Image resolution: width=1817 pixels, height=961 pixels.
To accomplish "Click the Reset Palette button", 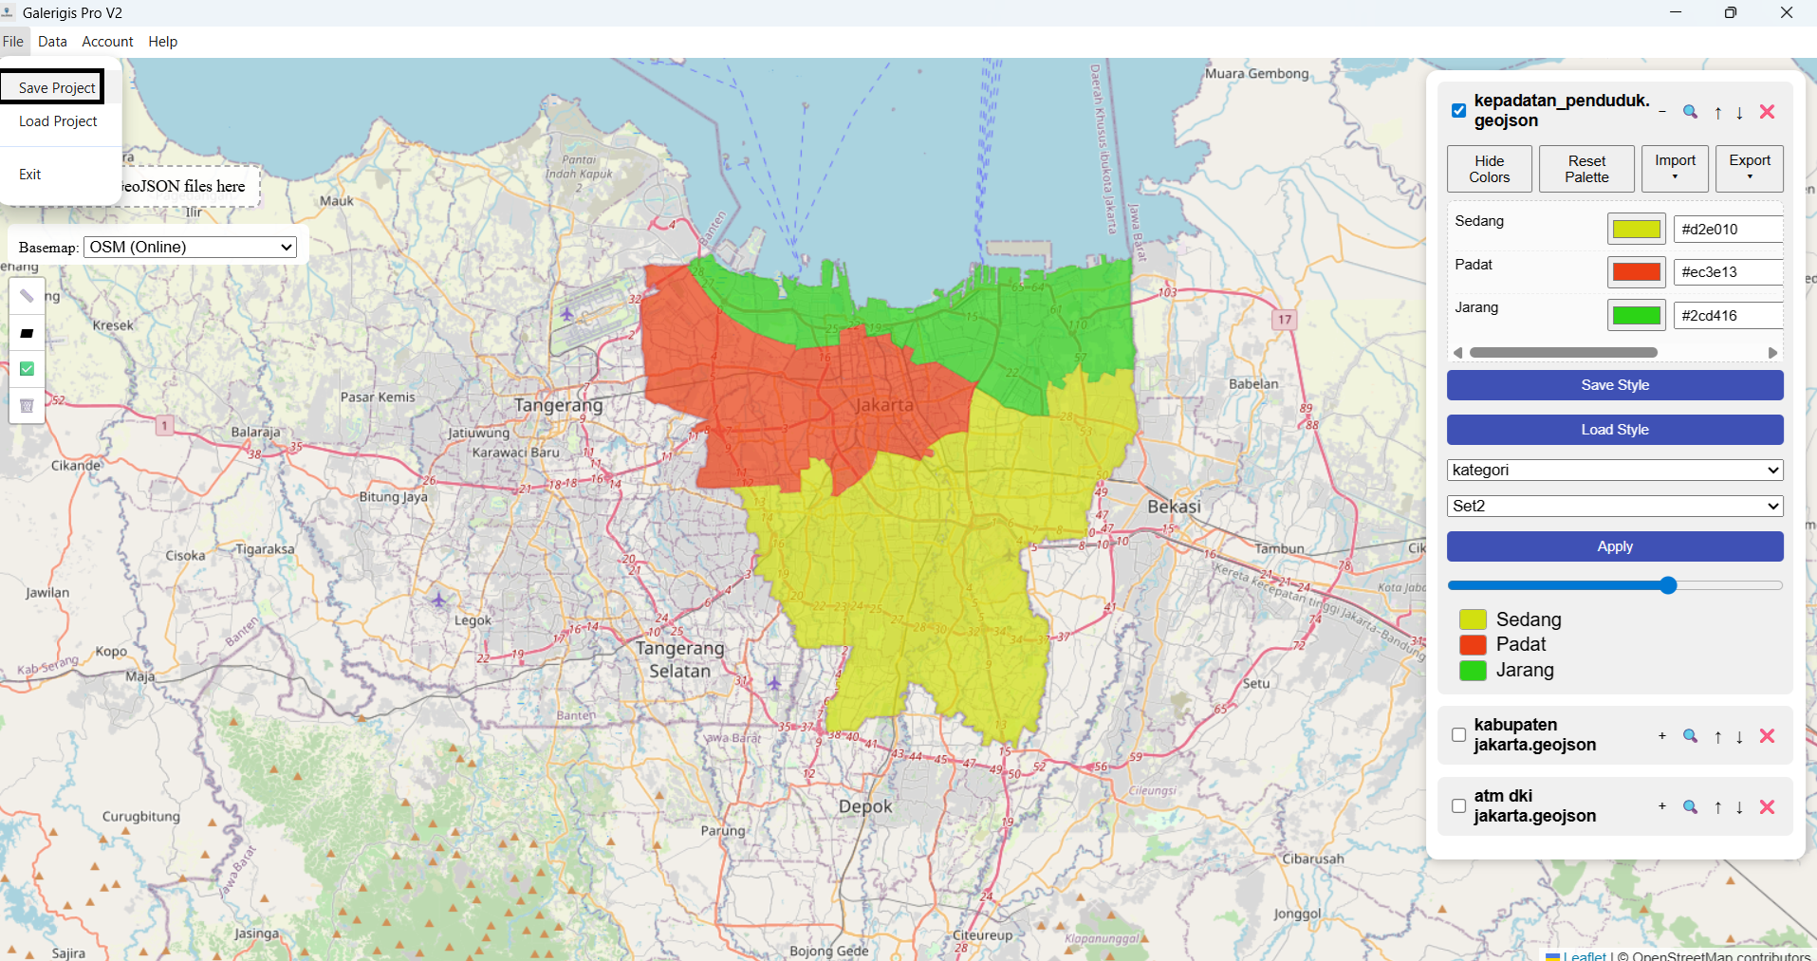I will tap(1585, 169).
